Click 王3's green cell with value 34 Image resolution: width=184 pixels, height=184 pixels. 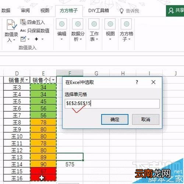coord(43,87)
